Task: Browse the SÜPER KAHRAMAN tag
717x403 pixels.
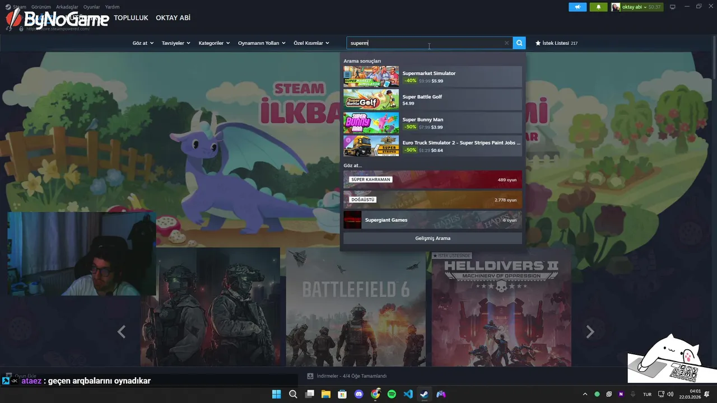Action: 432,180
